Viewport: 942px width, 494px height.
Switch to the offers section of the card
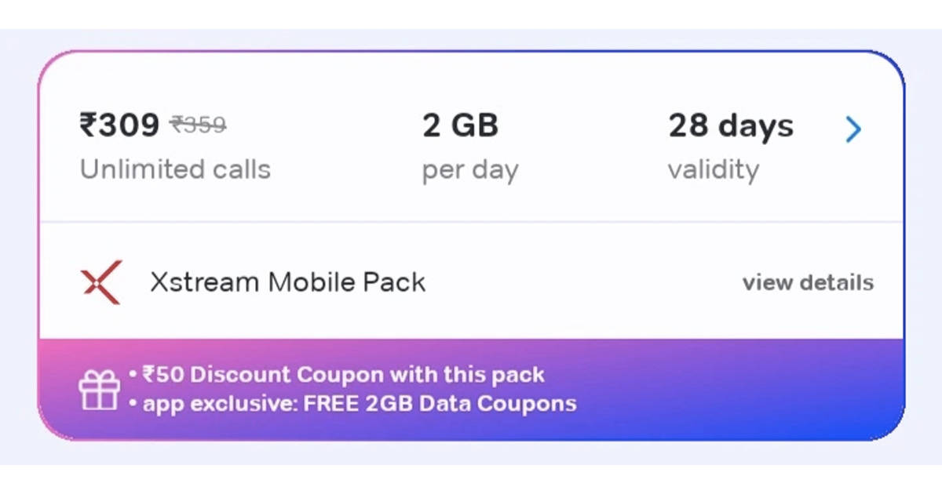point(471,388)
